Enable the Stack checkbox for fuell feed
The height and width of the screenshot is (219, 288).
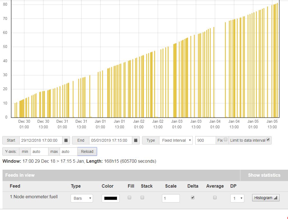click(x=142, y=197)
